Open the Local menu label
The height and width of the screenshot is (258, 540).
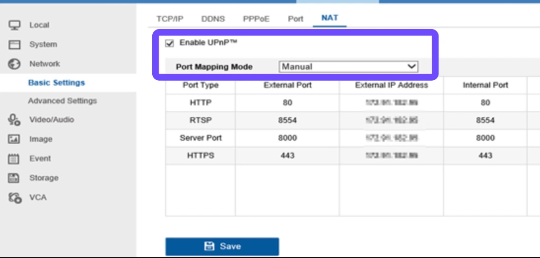39,25
